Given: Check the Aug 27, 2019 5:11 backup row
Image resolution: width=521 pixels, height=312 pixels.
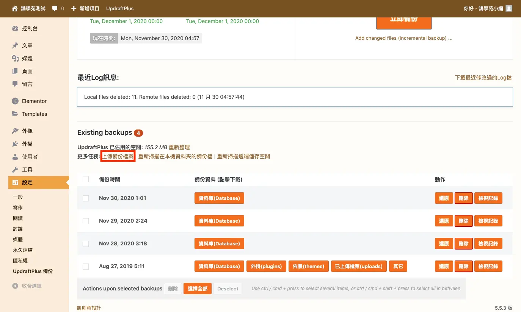Looking at the screenshot, I should tap(86, 266).
